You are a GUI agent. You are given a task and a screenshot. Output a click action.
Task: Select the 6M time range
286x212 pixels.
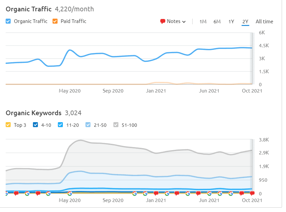217,22
